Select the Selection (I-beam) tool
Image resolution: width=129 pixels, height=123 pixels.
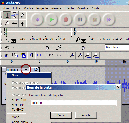pyautogui.click(x=7, y=15)
